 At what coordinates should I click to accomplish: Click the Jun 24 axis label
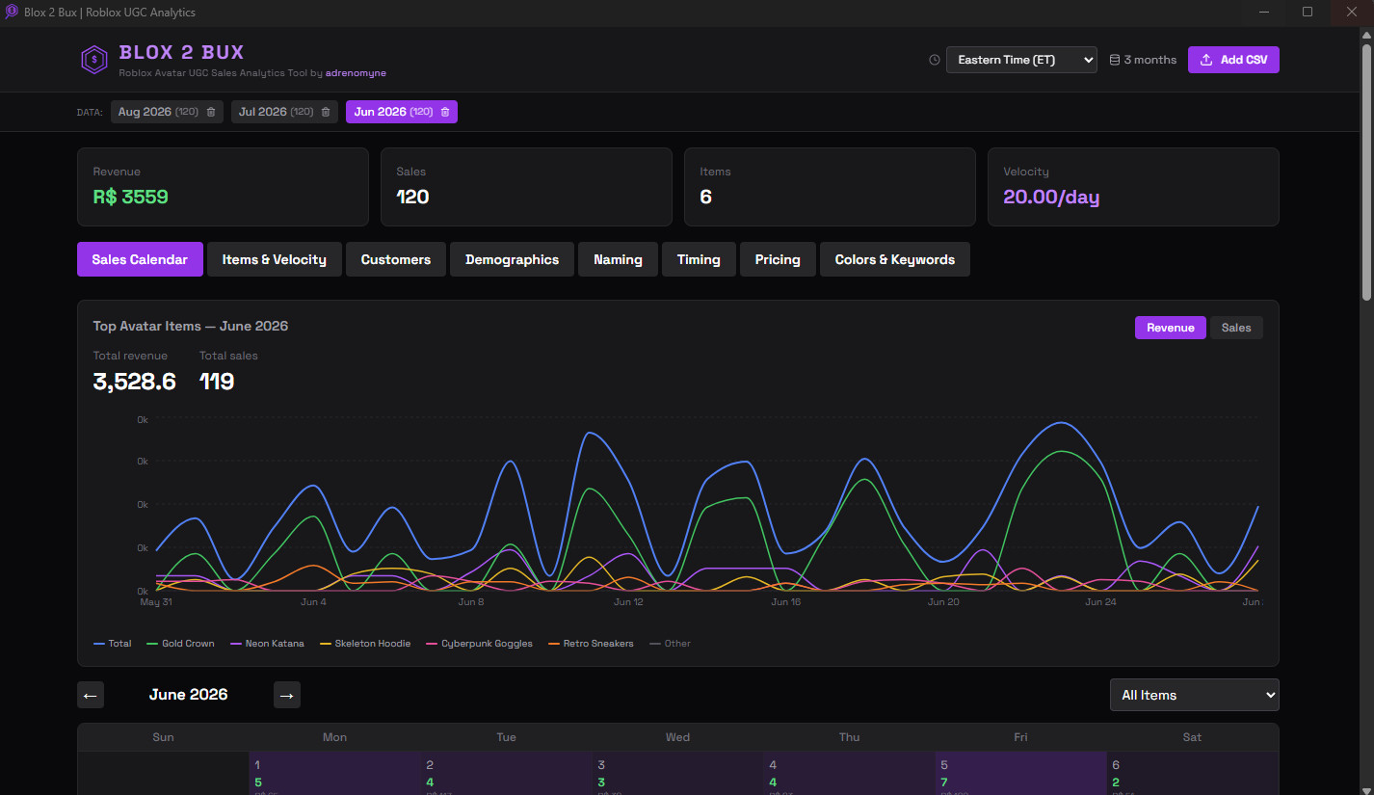tap(1100, 602)
